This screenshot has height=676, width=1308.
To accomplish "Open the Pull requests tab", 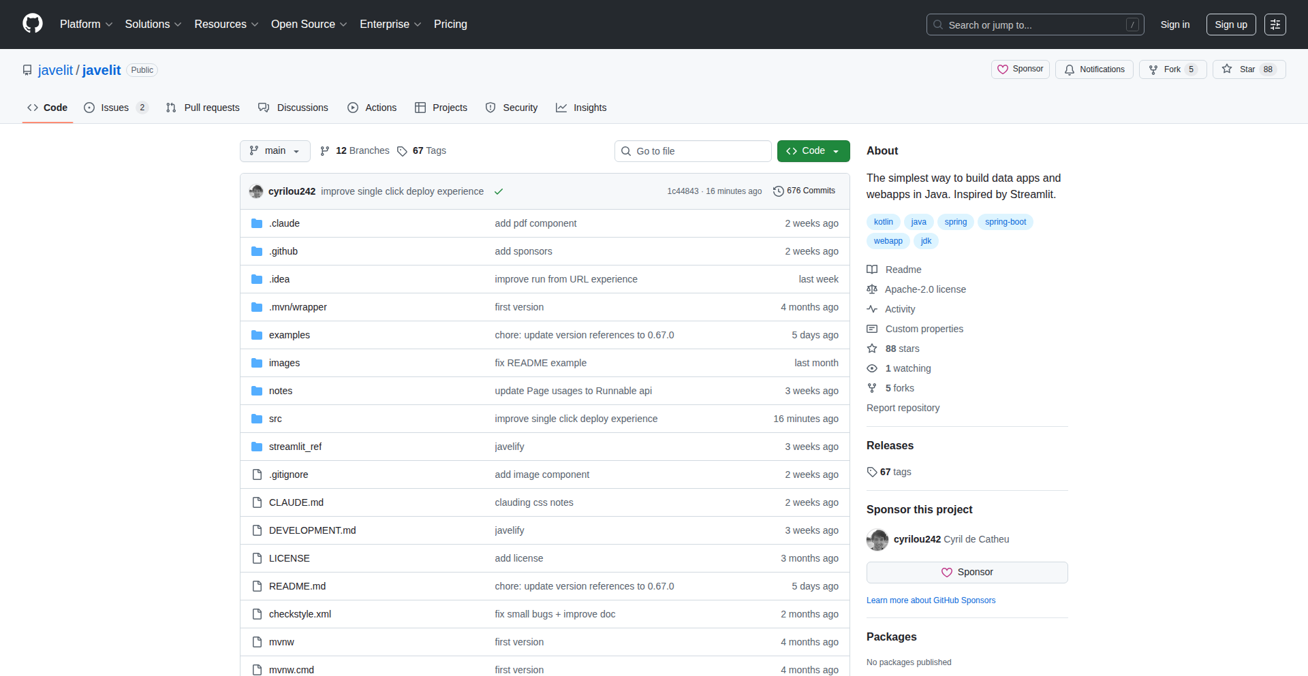I will point(203,108).
